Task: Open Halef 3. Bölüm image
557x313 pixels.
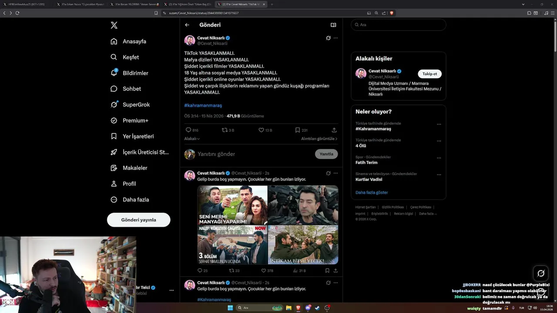Action: (x=232, y=245)
